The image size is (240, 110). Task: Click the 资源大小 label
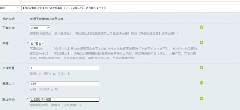coord(8,84)
